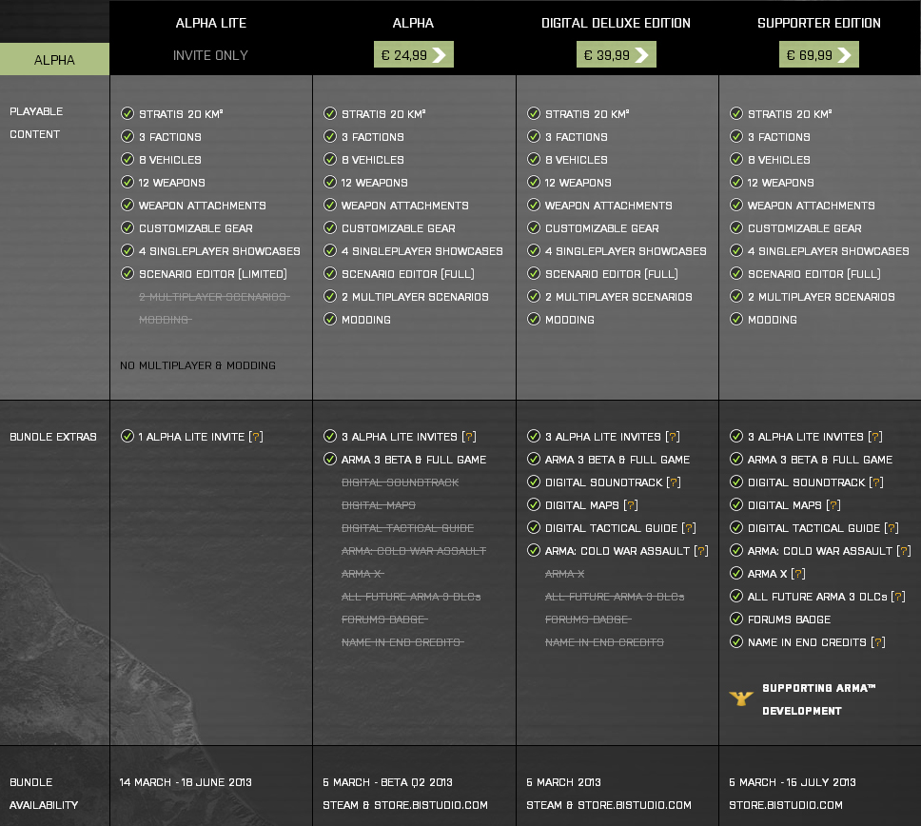The image size is (921, 826).
Task: Click Digital Deluxe STEAM & STORE.BISTUDIO.COM text
Action: (x=609, y=805)
